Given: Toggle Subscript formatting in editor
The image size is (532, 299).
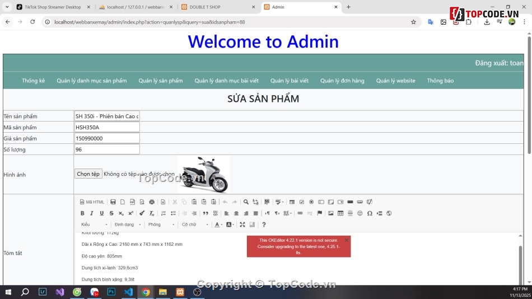Looking at the screenshot, I should (121, 213).
